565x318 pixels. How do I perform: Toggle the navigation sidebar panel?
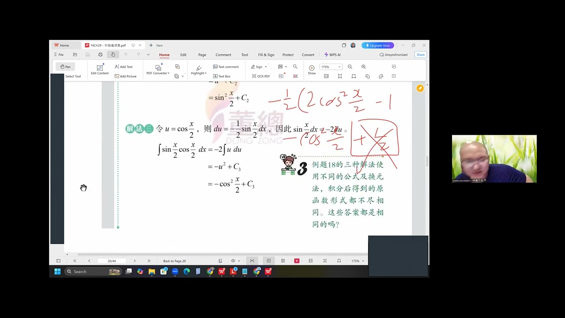click(x=58, y=261)
